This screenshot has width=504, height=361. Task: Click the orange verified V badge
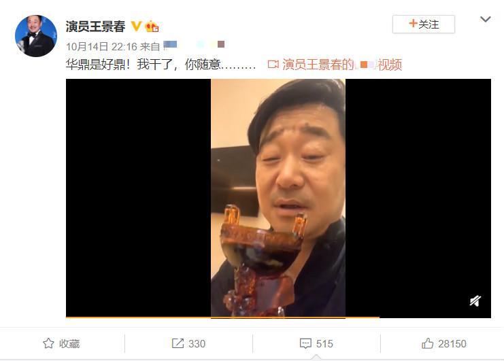click(136, 26)
